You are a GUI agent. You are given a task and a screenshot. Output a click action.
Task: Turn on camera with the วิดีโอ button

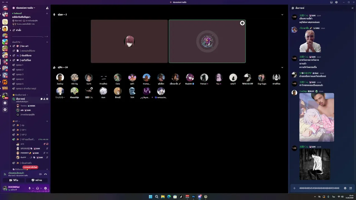pyautogui.click(x=14, y=180)
